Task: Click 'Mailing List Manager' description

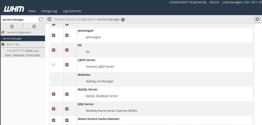Action: click(100, 81)
